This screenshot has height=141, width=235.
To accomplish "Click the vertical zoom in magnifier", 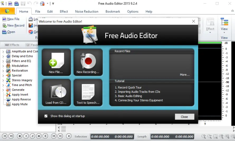I will coord(227,136).
